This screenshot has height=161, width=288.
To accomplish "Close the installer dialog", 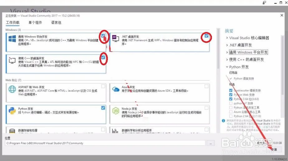I will click(x=282, y=16).
